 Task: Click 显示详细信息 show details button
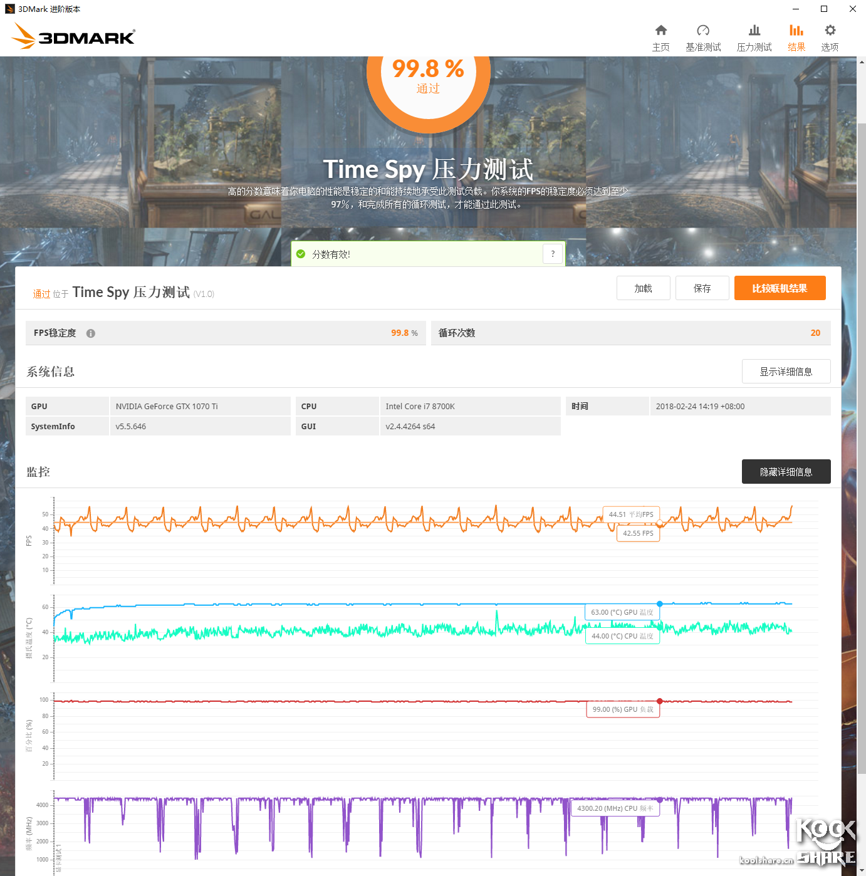tap(786, 372)
